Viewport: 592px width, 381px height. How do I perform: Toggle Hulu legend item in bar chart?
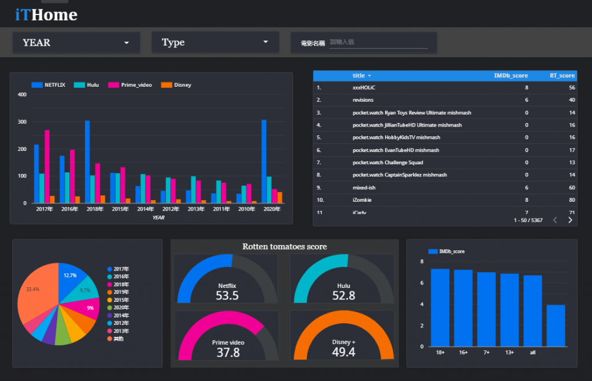pyautogui.click(x=87, y=85)
